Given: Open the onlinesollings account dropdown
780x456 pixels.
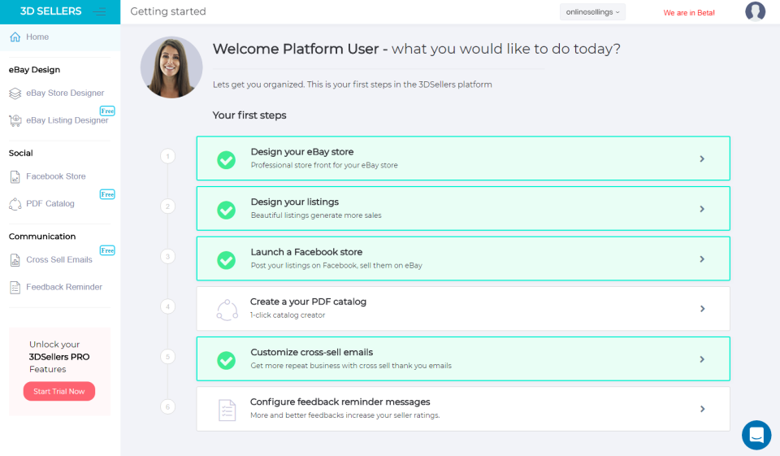Looking at the screenshot, I should (x=592, y=12).
